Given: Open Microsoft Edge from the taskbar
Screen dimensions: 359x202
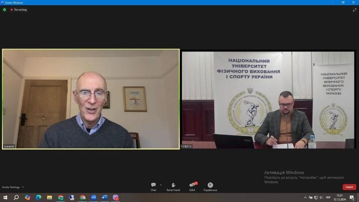Looking at the screenshot, I should [x=38, y=197].
